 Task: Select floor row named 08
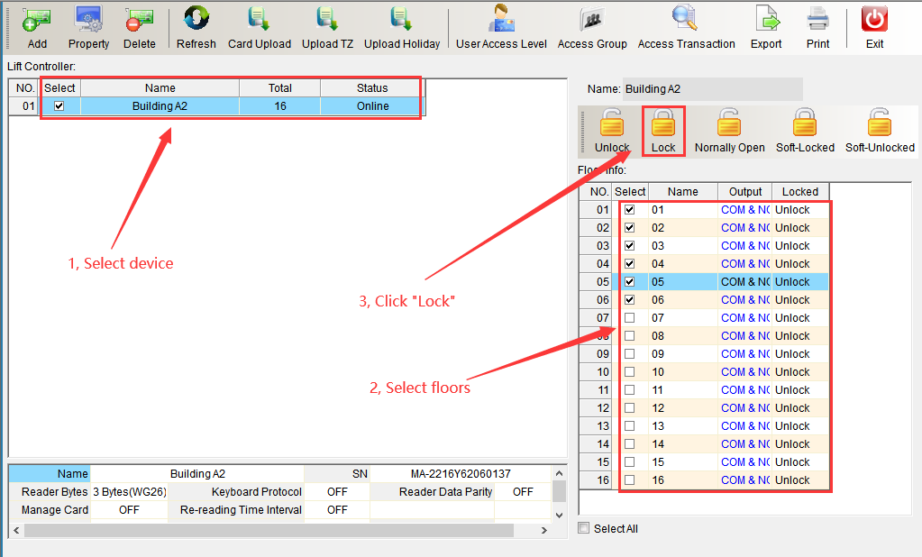pos(682,336)
